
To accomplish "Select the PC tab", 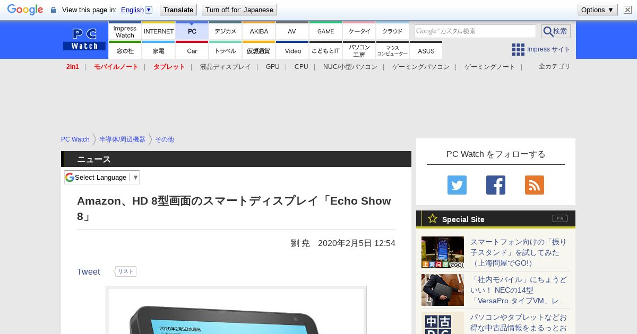I will (x=192, y=31).
